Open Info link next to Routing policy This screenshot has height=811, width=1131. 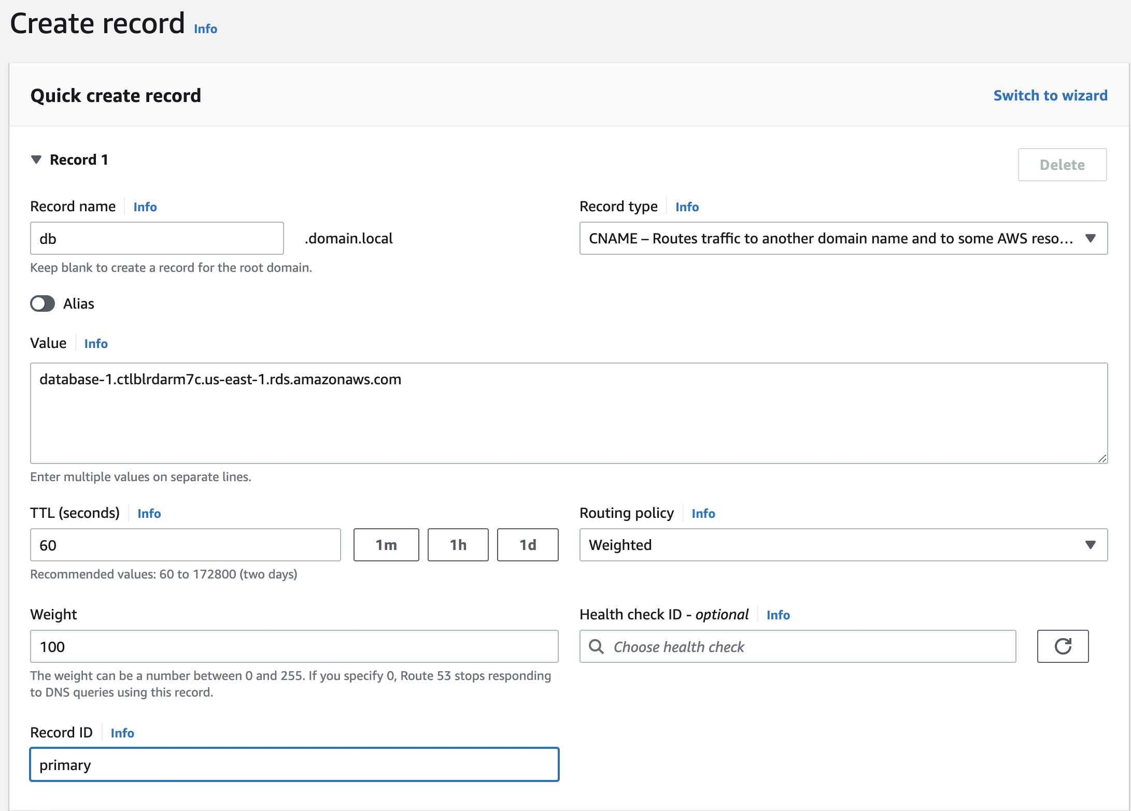point(703,513)
